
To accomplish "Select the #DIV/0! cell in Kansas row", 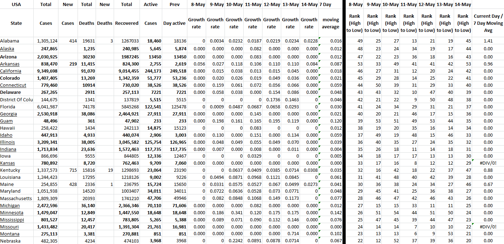I will [x=488, y=163].
